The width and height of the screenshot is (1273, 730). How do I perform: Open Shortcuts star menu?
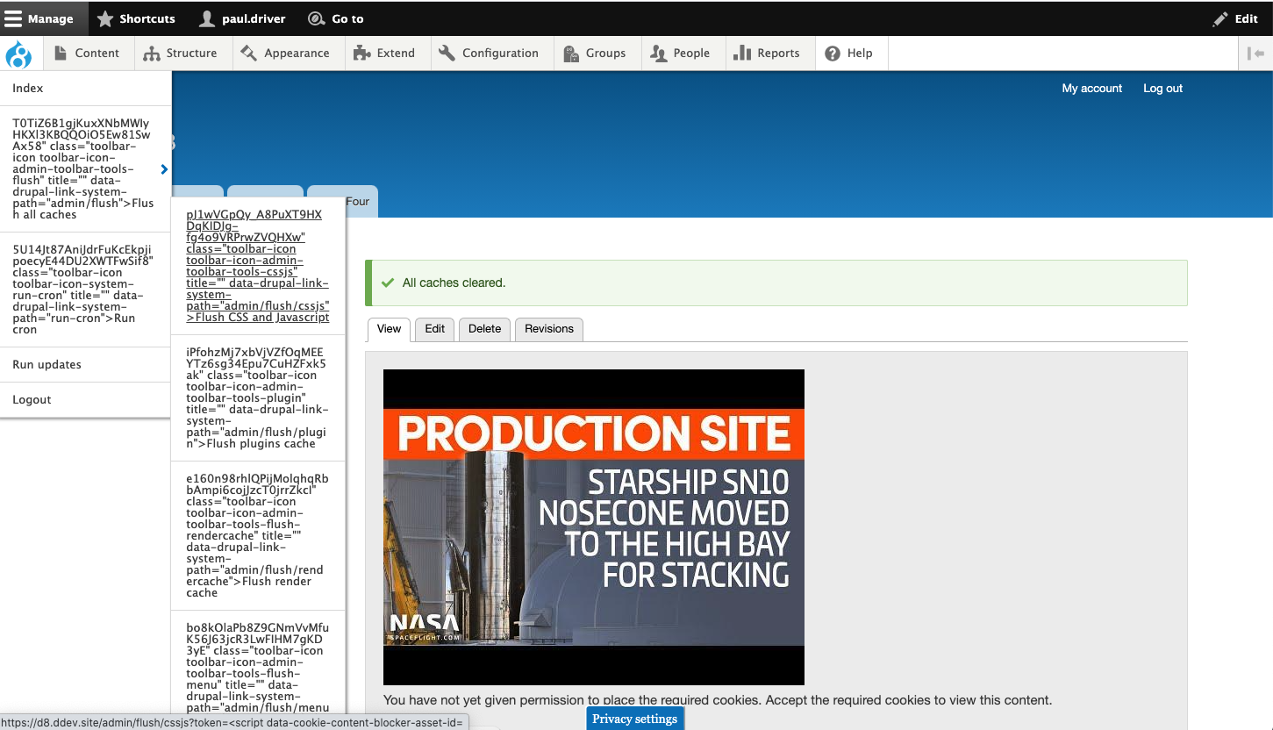coord(136,18)
